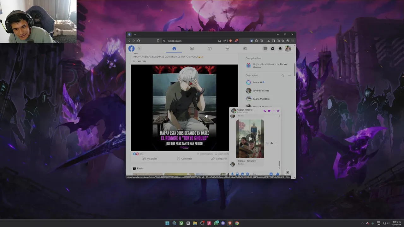The height and width of the screenshot is (227, 404).
Task: Open emoji picker in chat
Action: point(271,174)
